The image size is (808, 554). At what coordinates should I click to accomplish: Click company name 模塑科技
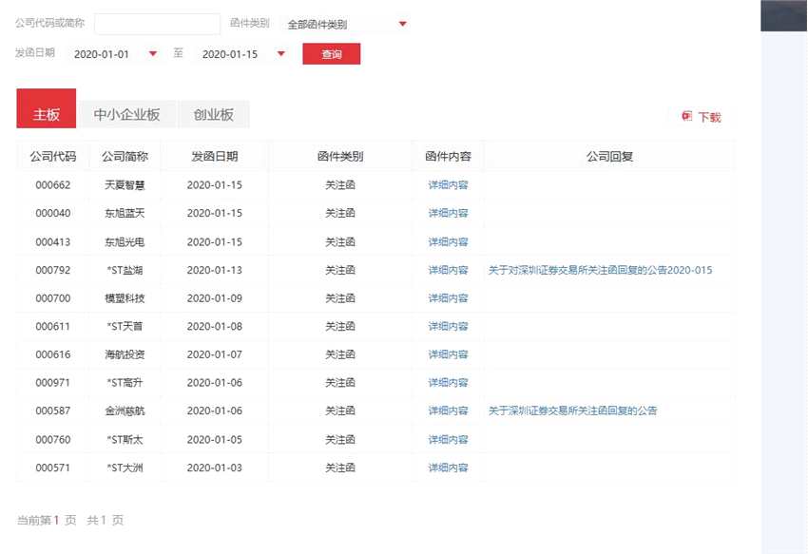pos(125,298)
